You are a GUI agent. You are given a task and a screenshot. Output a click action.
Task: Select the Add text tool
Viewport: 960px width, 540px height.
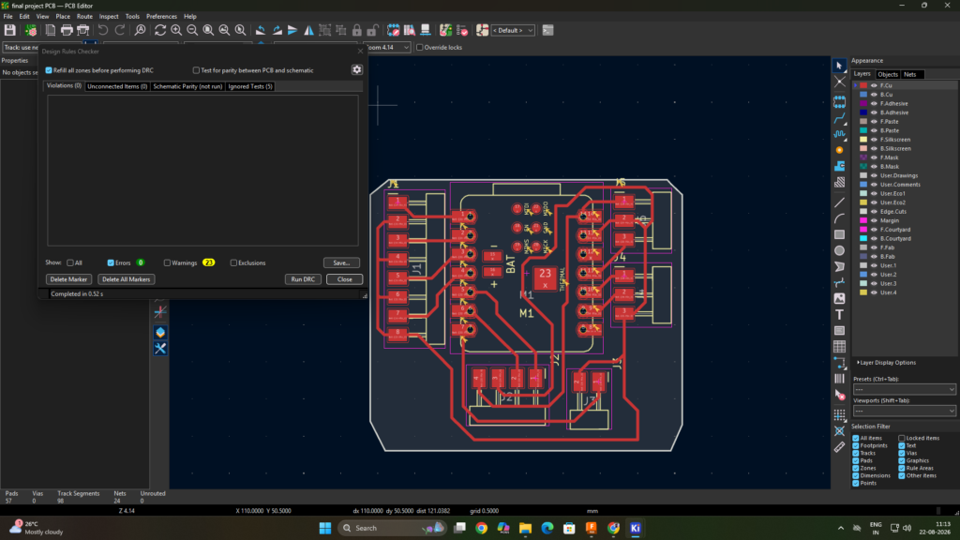pos(839,315)
